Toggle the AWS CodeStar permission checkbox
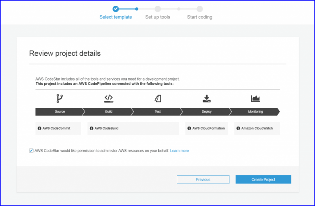The width and height of the screenshot is (315, 206). (x=31, y=151)
